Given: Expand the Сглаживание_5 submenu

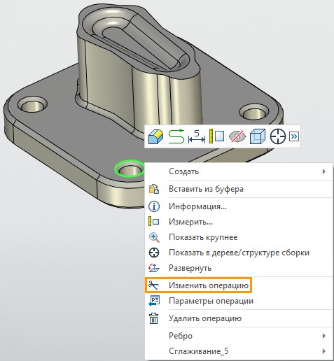Looking at the screenshot, I should click(x=239, y=351).
